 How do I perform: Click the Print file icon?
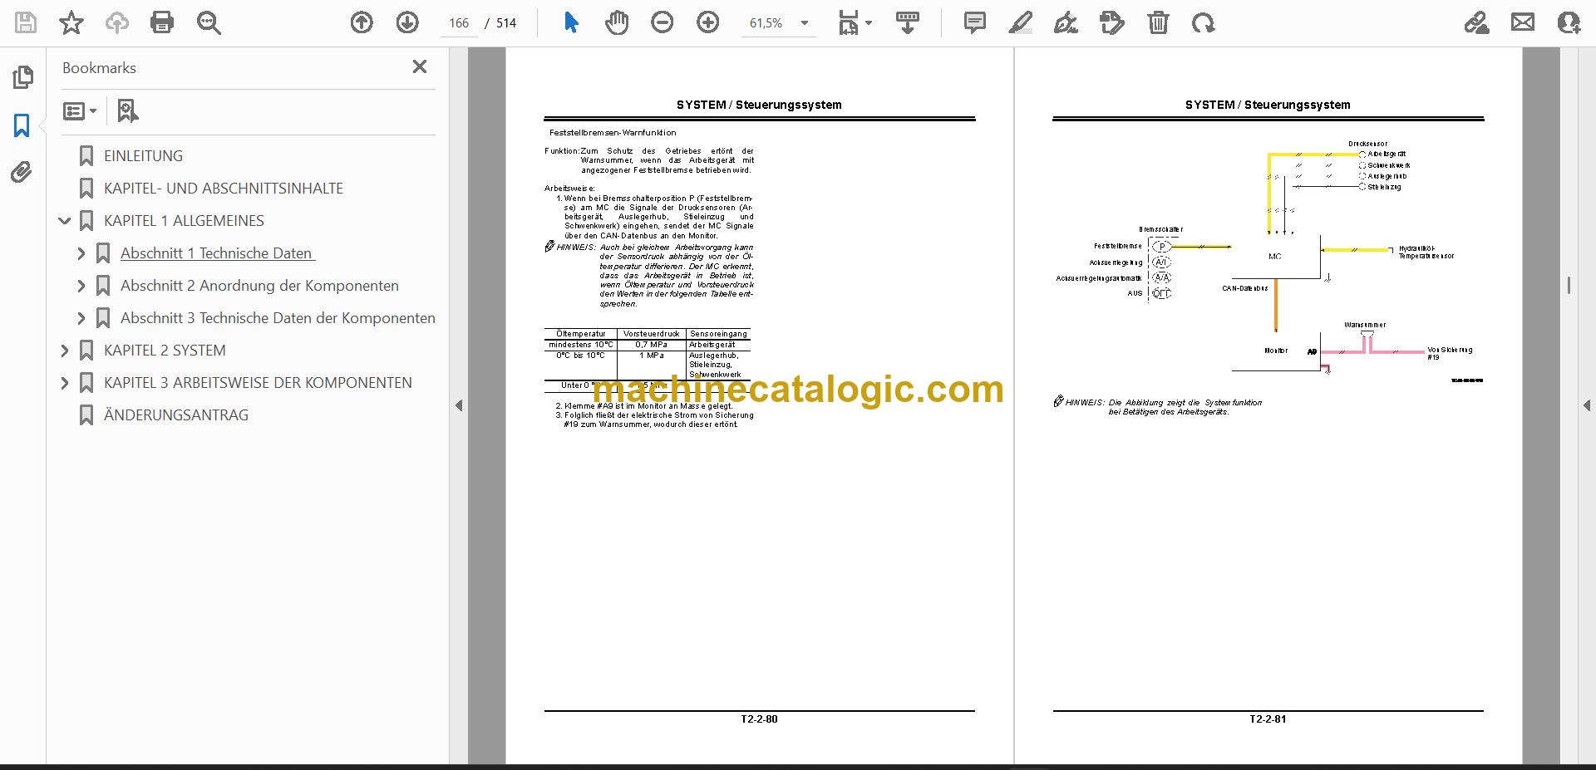point(162,23)
